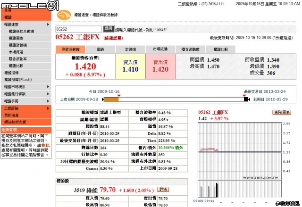This screenshot has width=302, height=207.
Task: Click the 實際槓桿 value 4.95 x
Action: pos(163,120)
